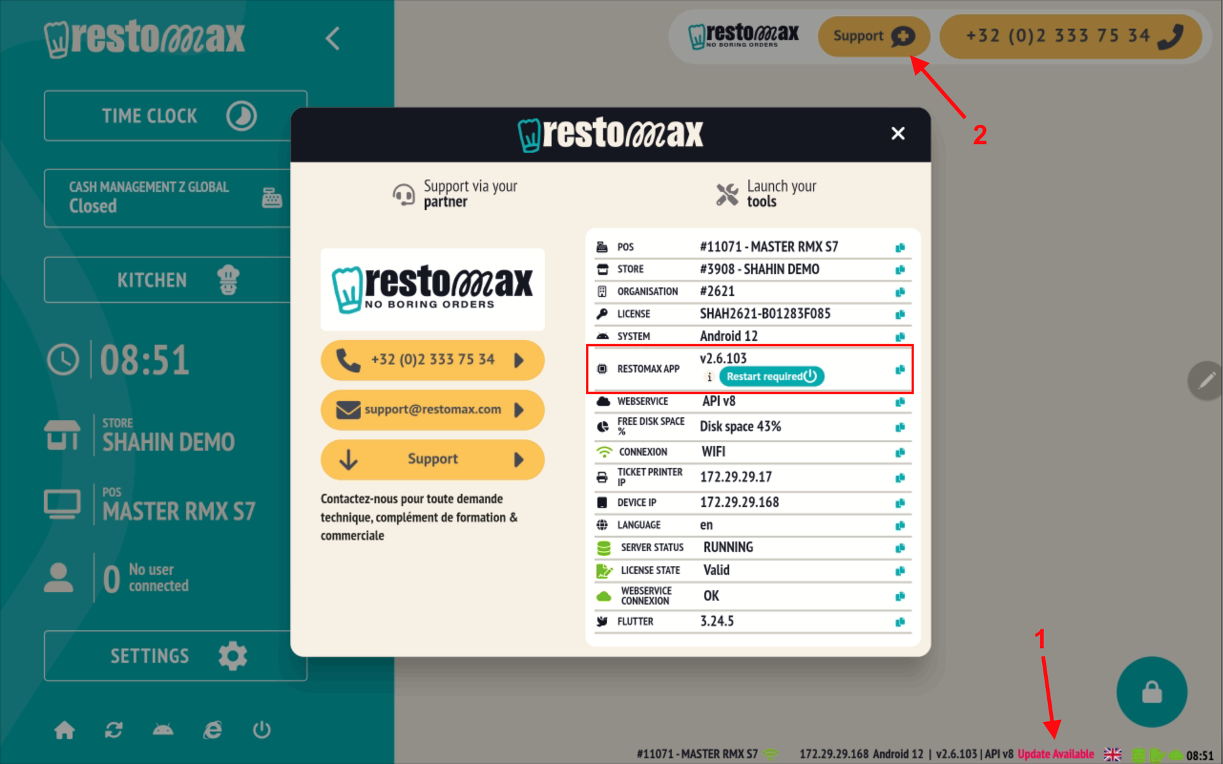This screenshot has width=1223, height=764.
Task: Click the pencil edit icon at right edge
Action: 1206,380
